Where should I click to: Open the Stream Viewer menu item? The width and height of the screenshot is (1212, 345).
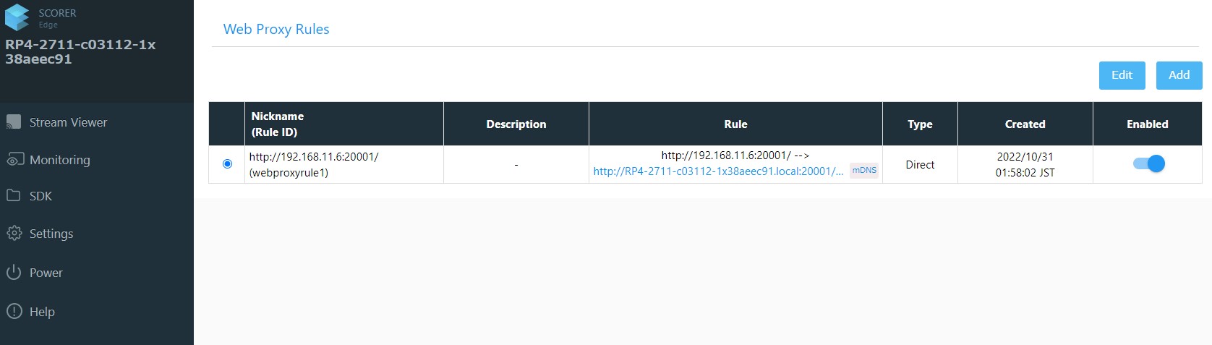(x=68, y=122)
